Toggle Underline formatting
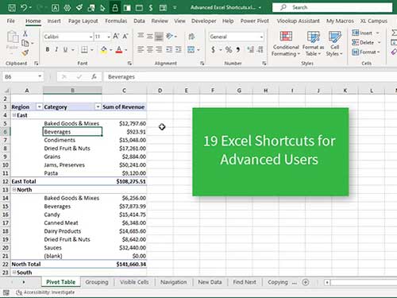This screenshot has width=397, height=298. [x=65, y=49]
